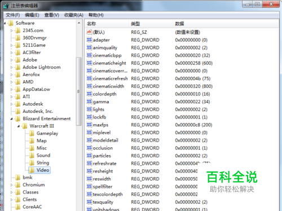Click the tree pane scroll up arrow
Image resolution: width=282 pixels, height=211 pixels.
point(79,23)
